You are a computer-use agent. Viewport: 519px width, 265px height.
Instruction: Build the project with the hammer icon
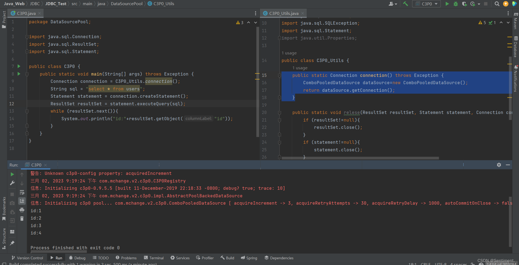coord(405,4)
